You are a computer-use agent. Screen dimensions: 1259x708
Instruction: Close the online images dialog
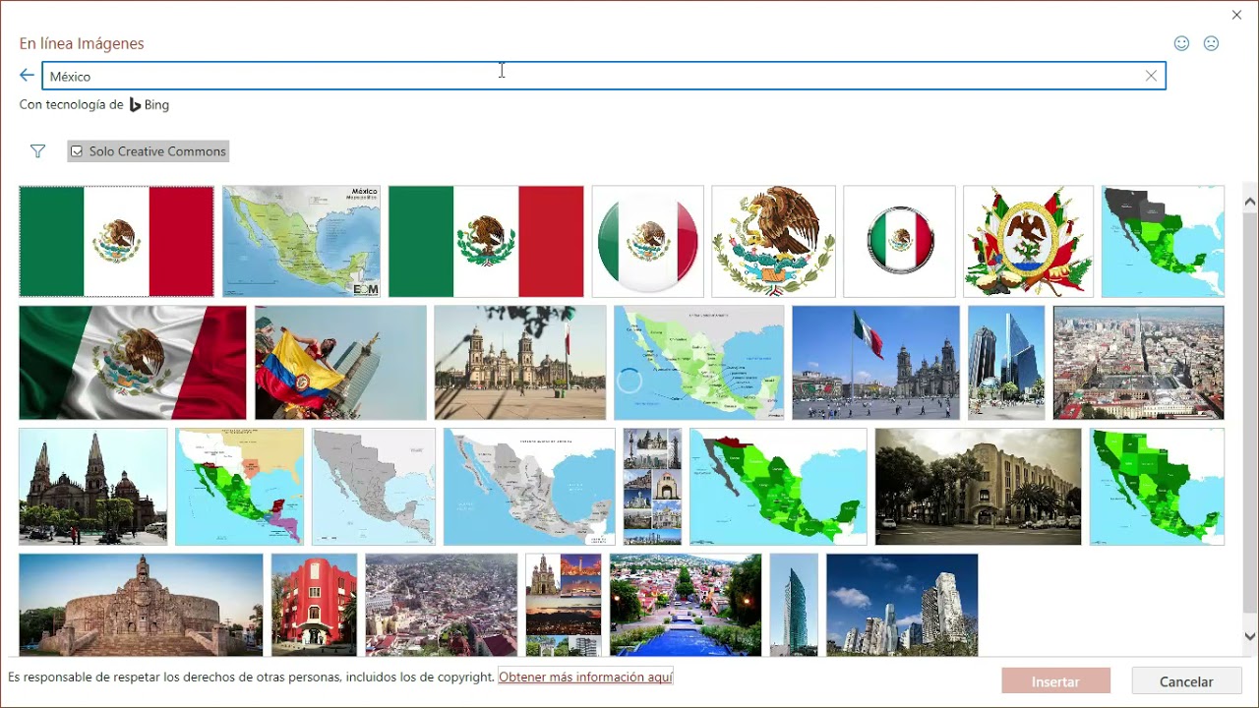click(1237, 15)
